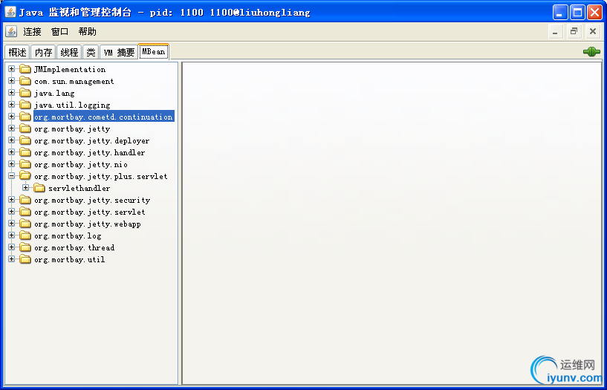Click the servlethandler folder icon
This screenshot has height=390, width=607.
point(39,188)
